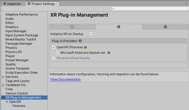The height and width of the screenshot is (110, 189).
Task: Expand the TextMesh Pro category
Action: pyautogui.click(x=3, y=85)
